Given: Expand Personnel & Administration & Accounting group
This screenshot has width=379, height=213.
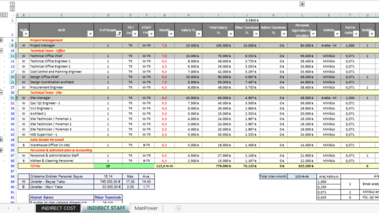Looking at the screenshot, I should tap(1, 150).
